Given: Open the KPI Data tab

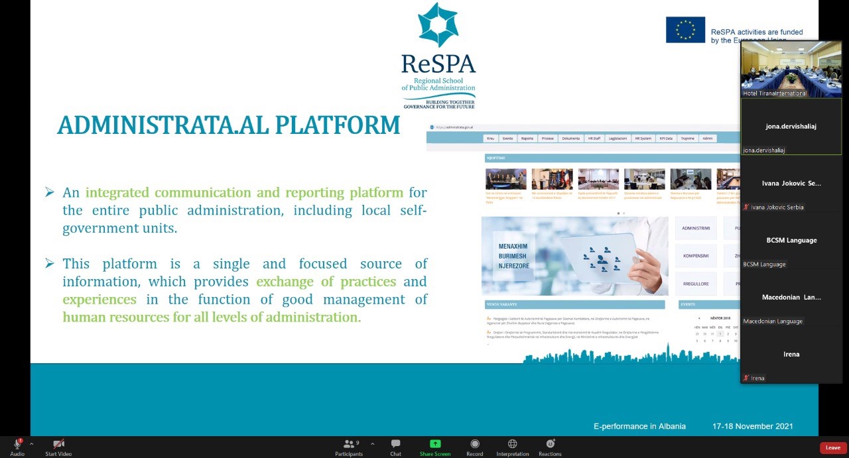Looking at the screenshot, I should (x=666, y=139).
